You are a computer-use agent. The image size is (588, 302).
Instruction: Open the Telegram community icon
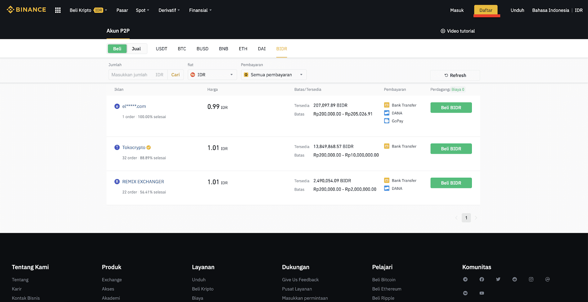[465, 280]
